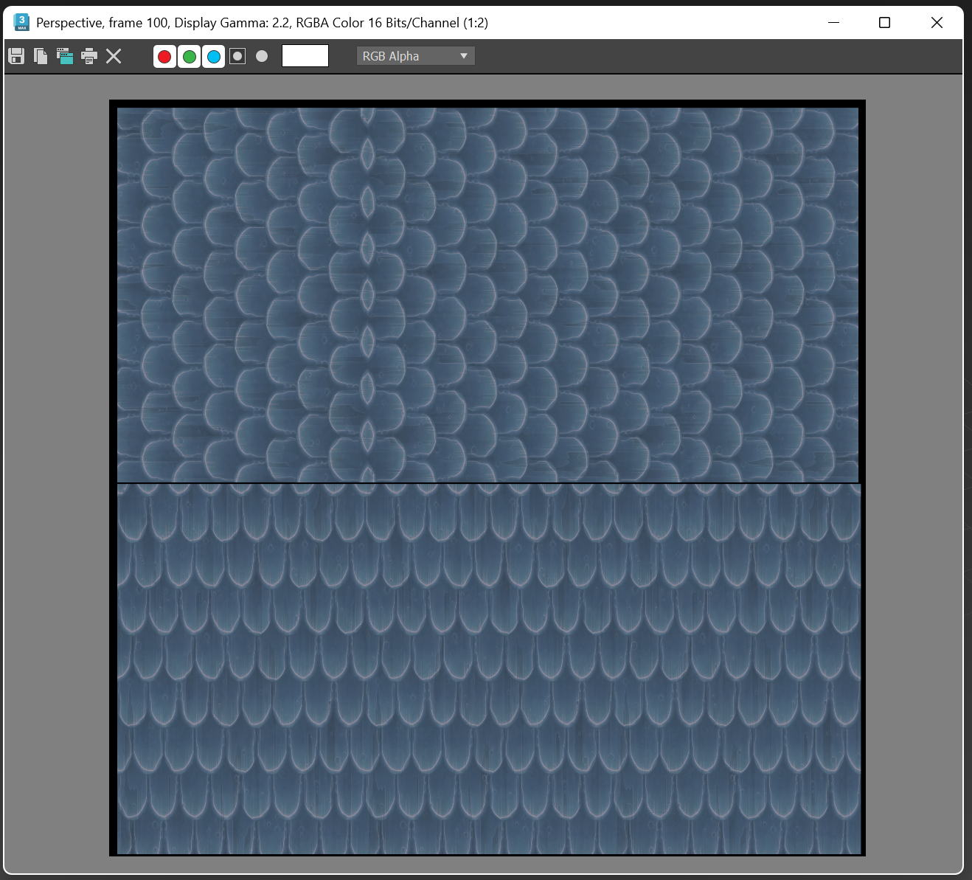Open the white color swatch
The image size is (972, 880).
[305, 56]
